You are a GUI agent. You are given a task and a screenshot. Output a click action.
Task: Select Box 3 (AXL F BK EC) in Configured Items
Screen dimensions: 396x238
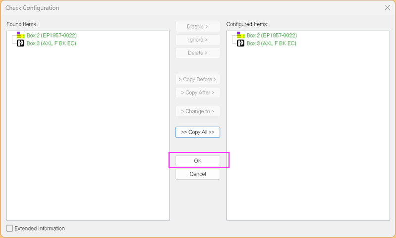(272, 43)
